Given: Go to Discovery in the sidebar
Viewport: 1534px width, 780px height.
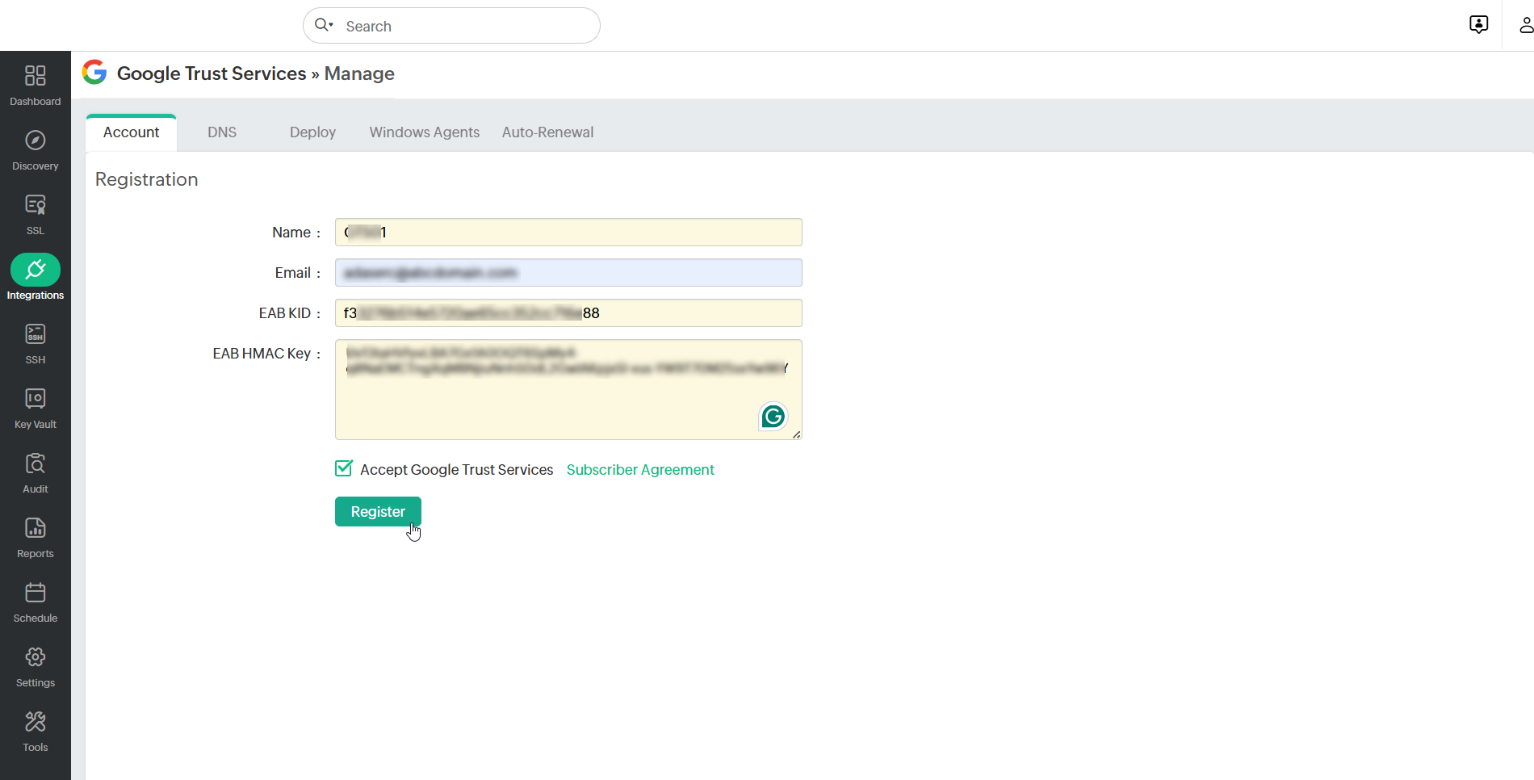Looking at the screenshot, I should tap(35, 149).
